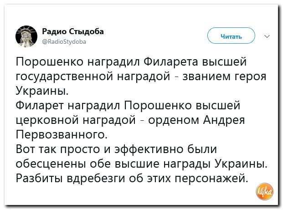This screenshot has width=283, height=210.
Task: Follow the account with Читать button
Action: pyautogui.click(x=231, y=36)
